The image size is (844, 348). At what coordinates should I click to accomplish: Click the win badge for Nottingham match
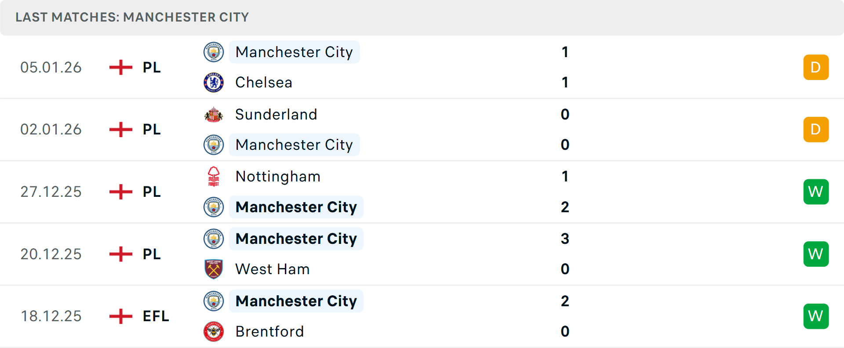pos(816,192)
